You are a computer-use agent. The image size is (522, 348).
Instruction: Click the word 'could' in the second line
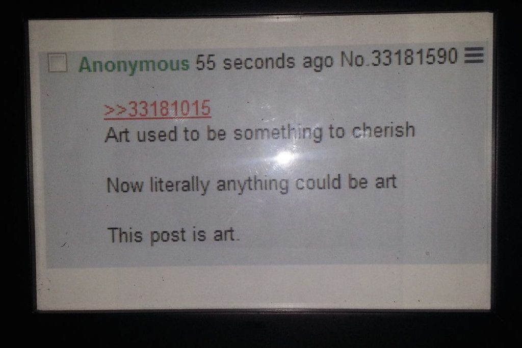tap(318, 182)
